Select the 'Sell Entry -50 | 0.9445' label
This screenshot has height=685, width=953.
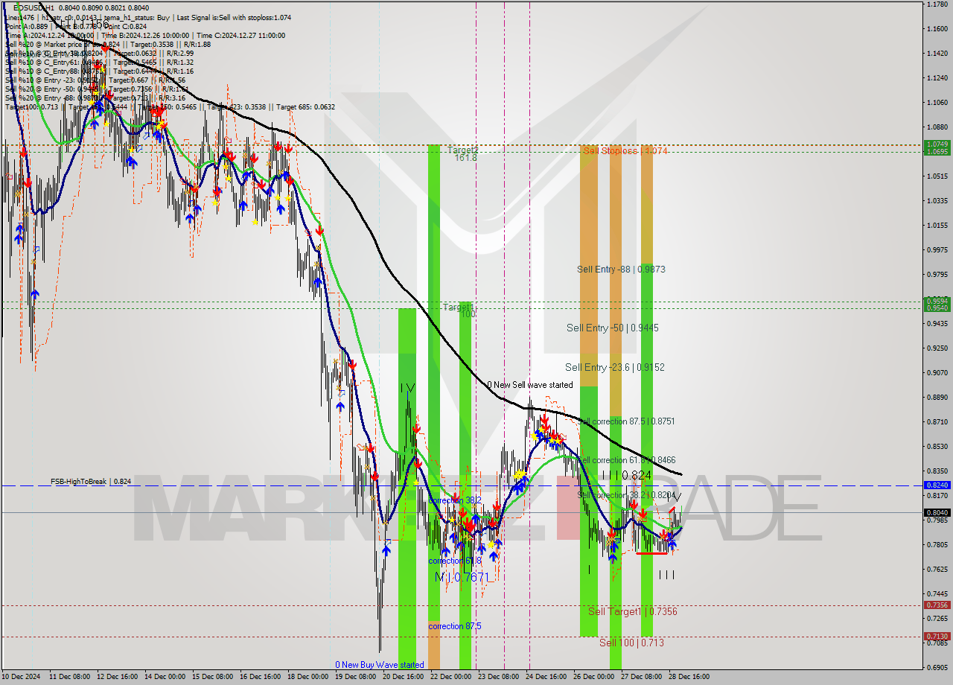(612, 328)
